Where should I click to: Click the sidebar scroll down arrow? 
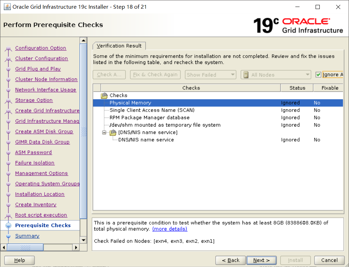coord(84,240)
